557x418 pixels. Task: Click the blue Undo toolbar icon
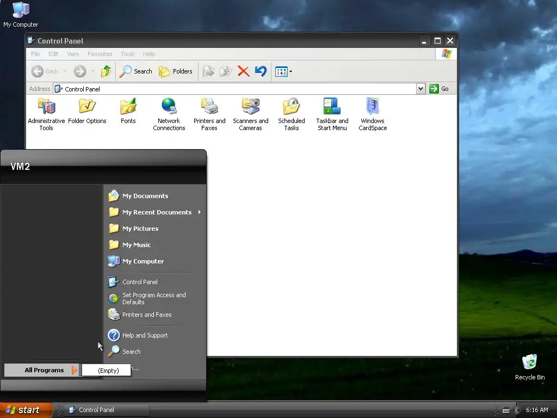(261, 71)
